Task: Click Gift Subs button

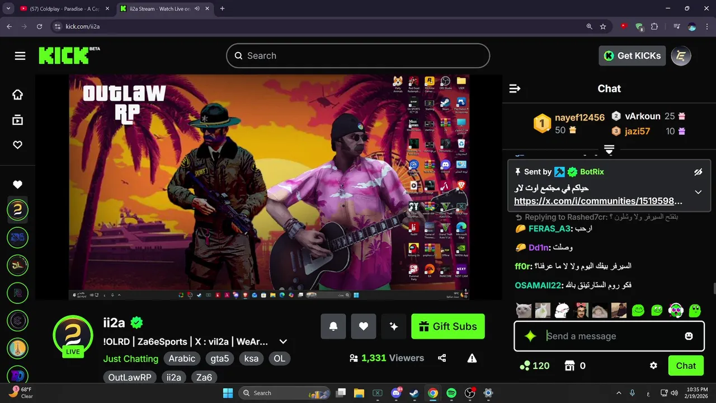Action: pyautogui.click(x=448, y=326)
